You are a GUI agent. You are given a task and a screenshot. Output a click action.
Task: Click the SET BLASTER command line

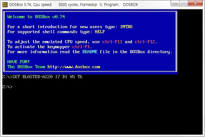(x=42, y=77)
